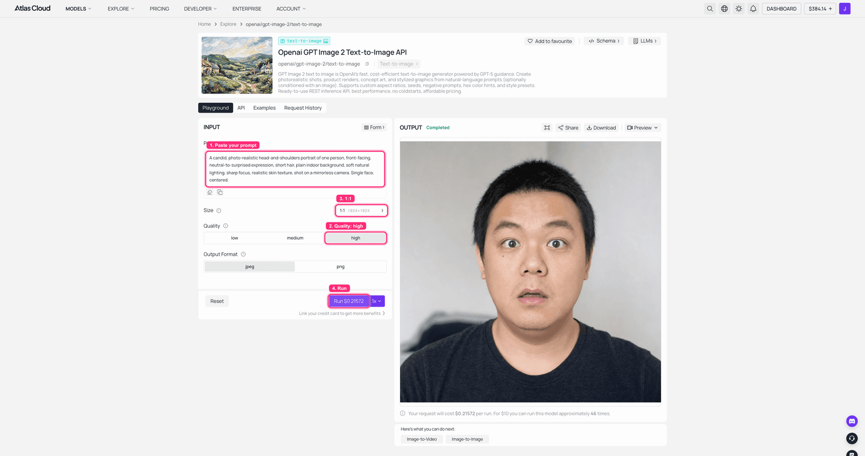Choose png output format
The image size is (865, 456).
[341, 267]
